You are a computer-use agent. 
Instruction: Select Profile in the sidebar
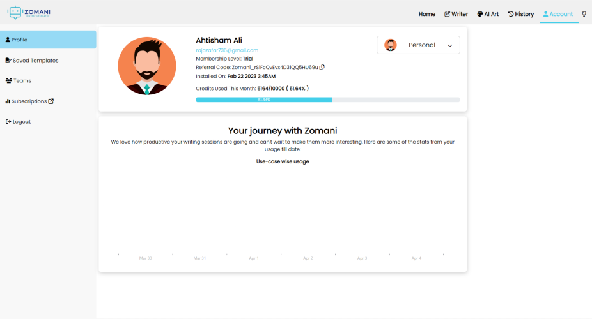pyautogui.click(x=48, y=40)
